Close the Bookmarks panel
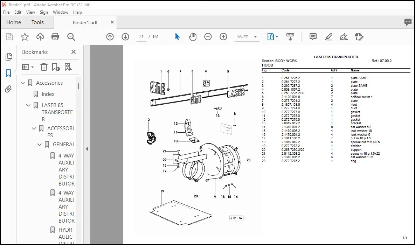 [74, 52]
